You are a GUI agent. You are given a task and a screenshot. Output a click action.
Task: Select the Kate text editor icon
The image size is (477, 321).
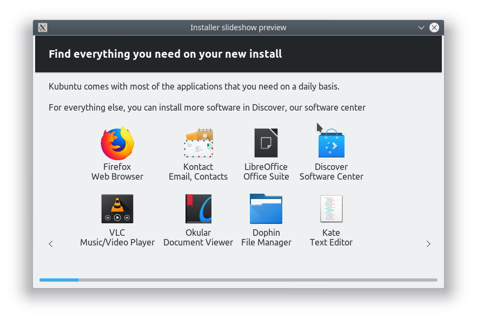(x=332, y=209)
